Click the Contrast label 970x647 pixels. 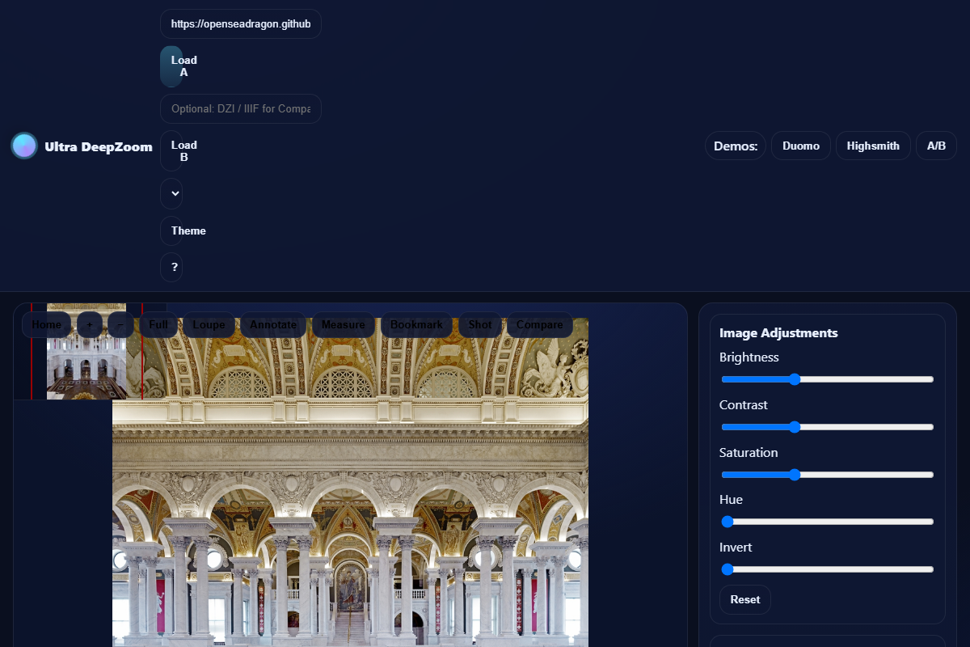(744, 405)
